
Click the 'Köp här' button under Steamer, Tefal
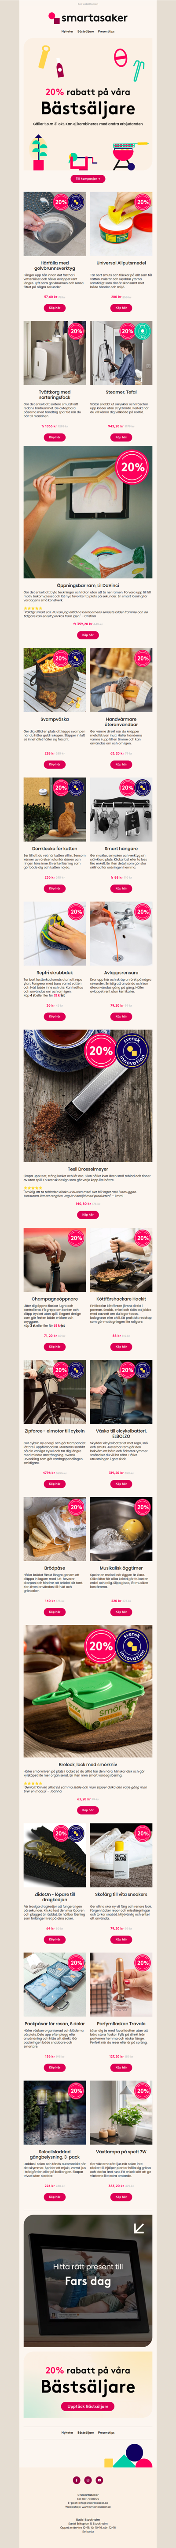pos(121,436)
